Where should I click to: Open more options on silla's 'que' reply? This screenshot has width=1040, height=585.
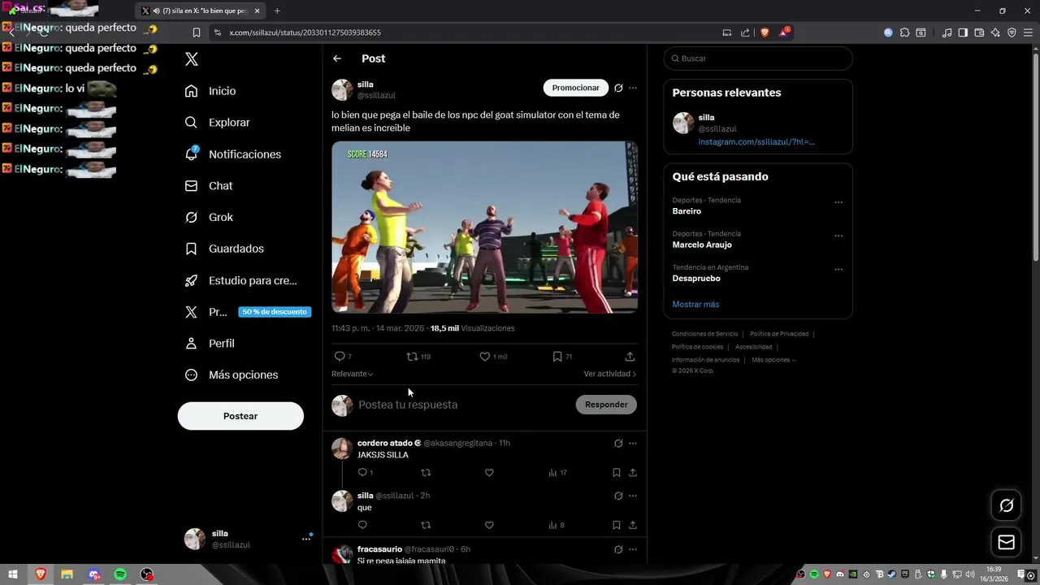633,496
